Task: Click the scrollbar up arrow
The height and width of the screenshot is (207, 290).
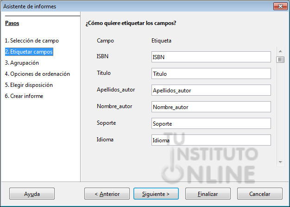Action: click(280, 51)
